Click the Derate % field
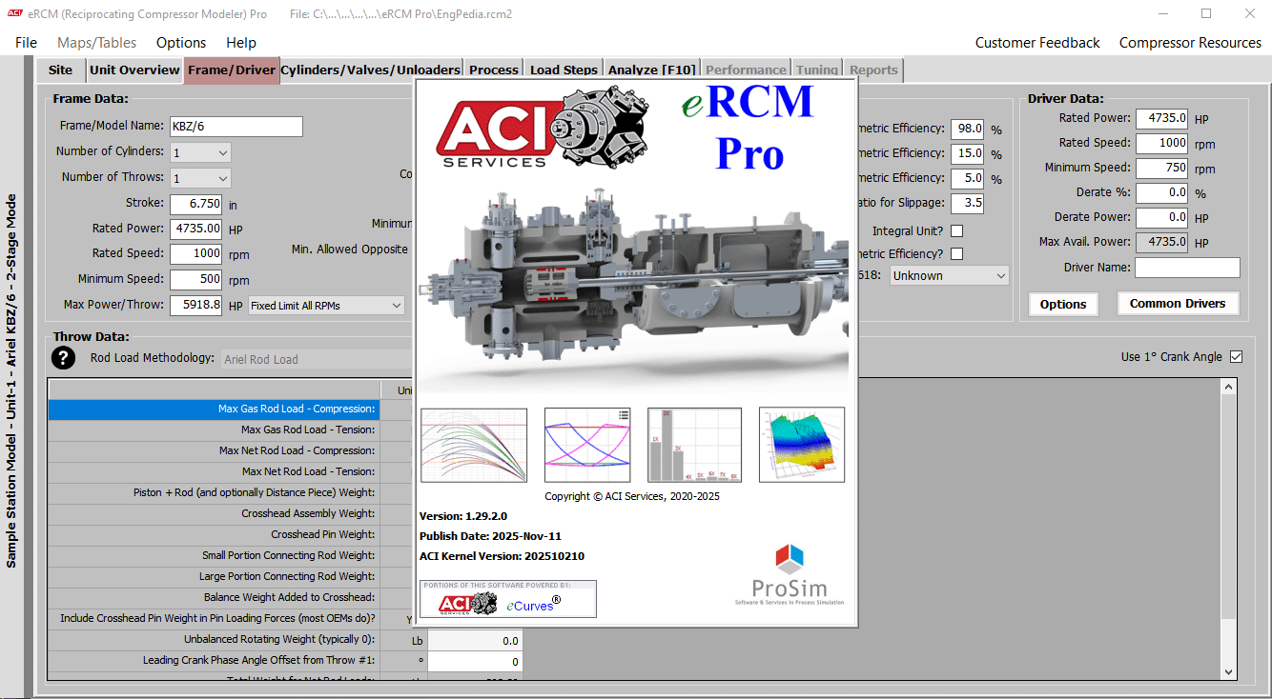 [x=1161, y=192]
